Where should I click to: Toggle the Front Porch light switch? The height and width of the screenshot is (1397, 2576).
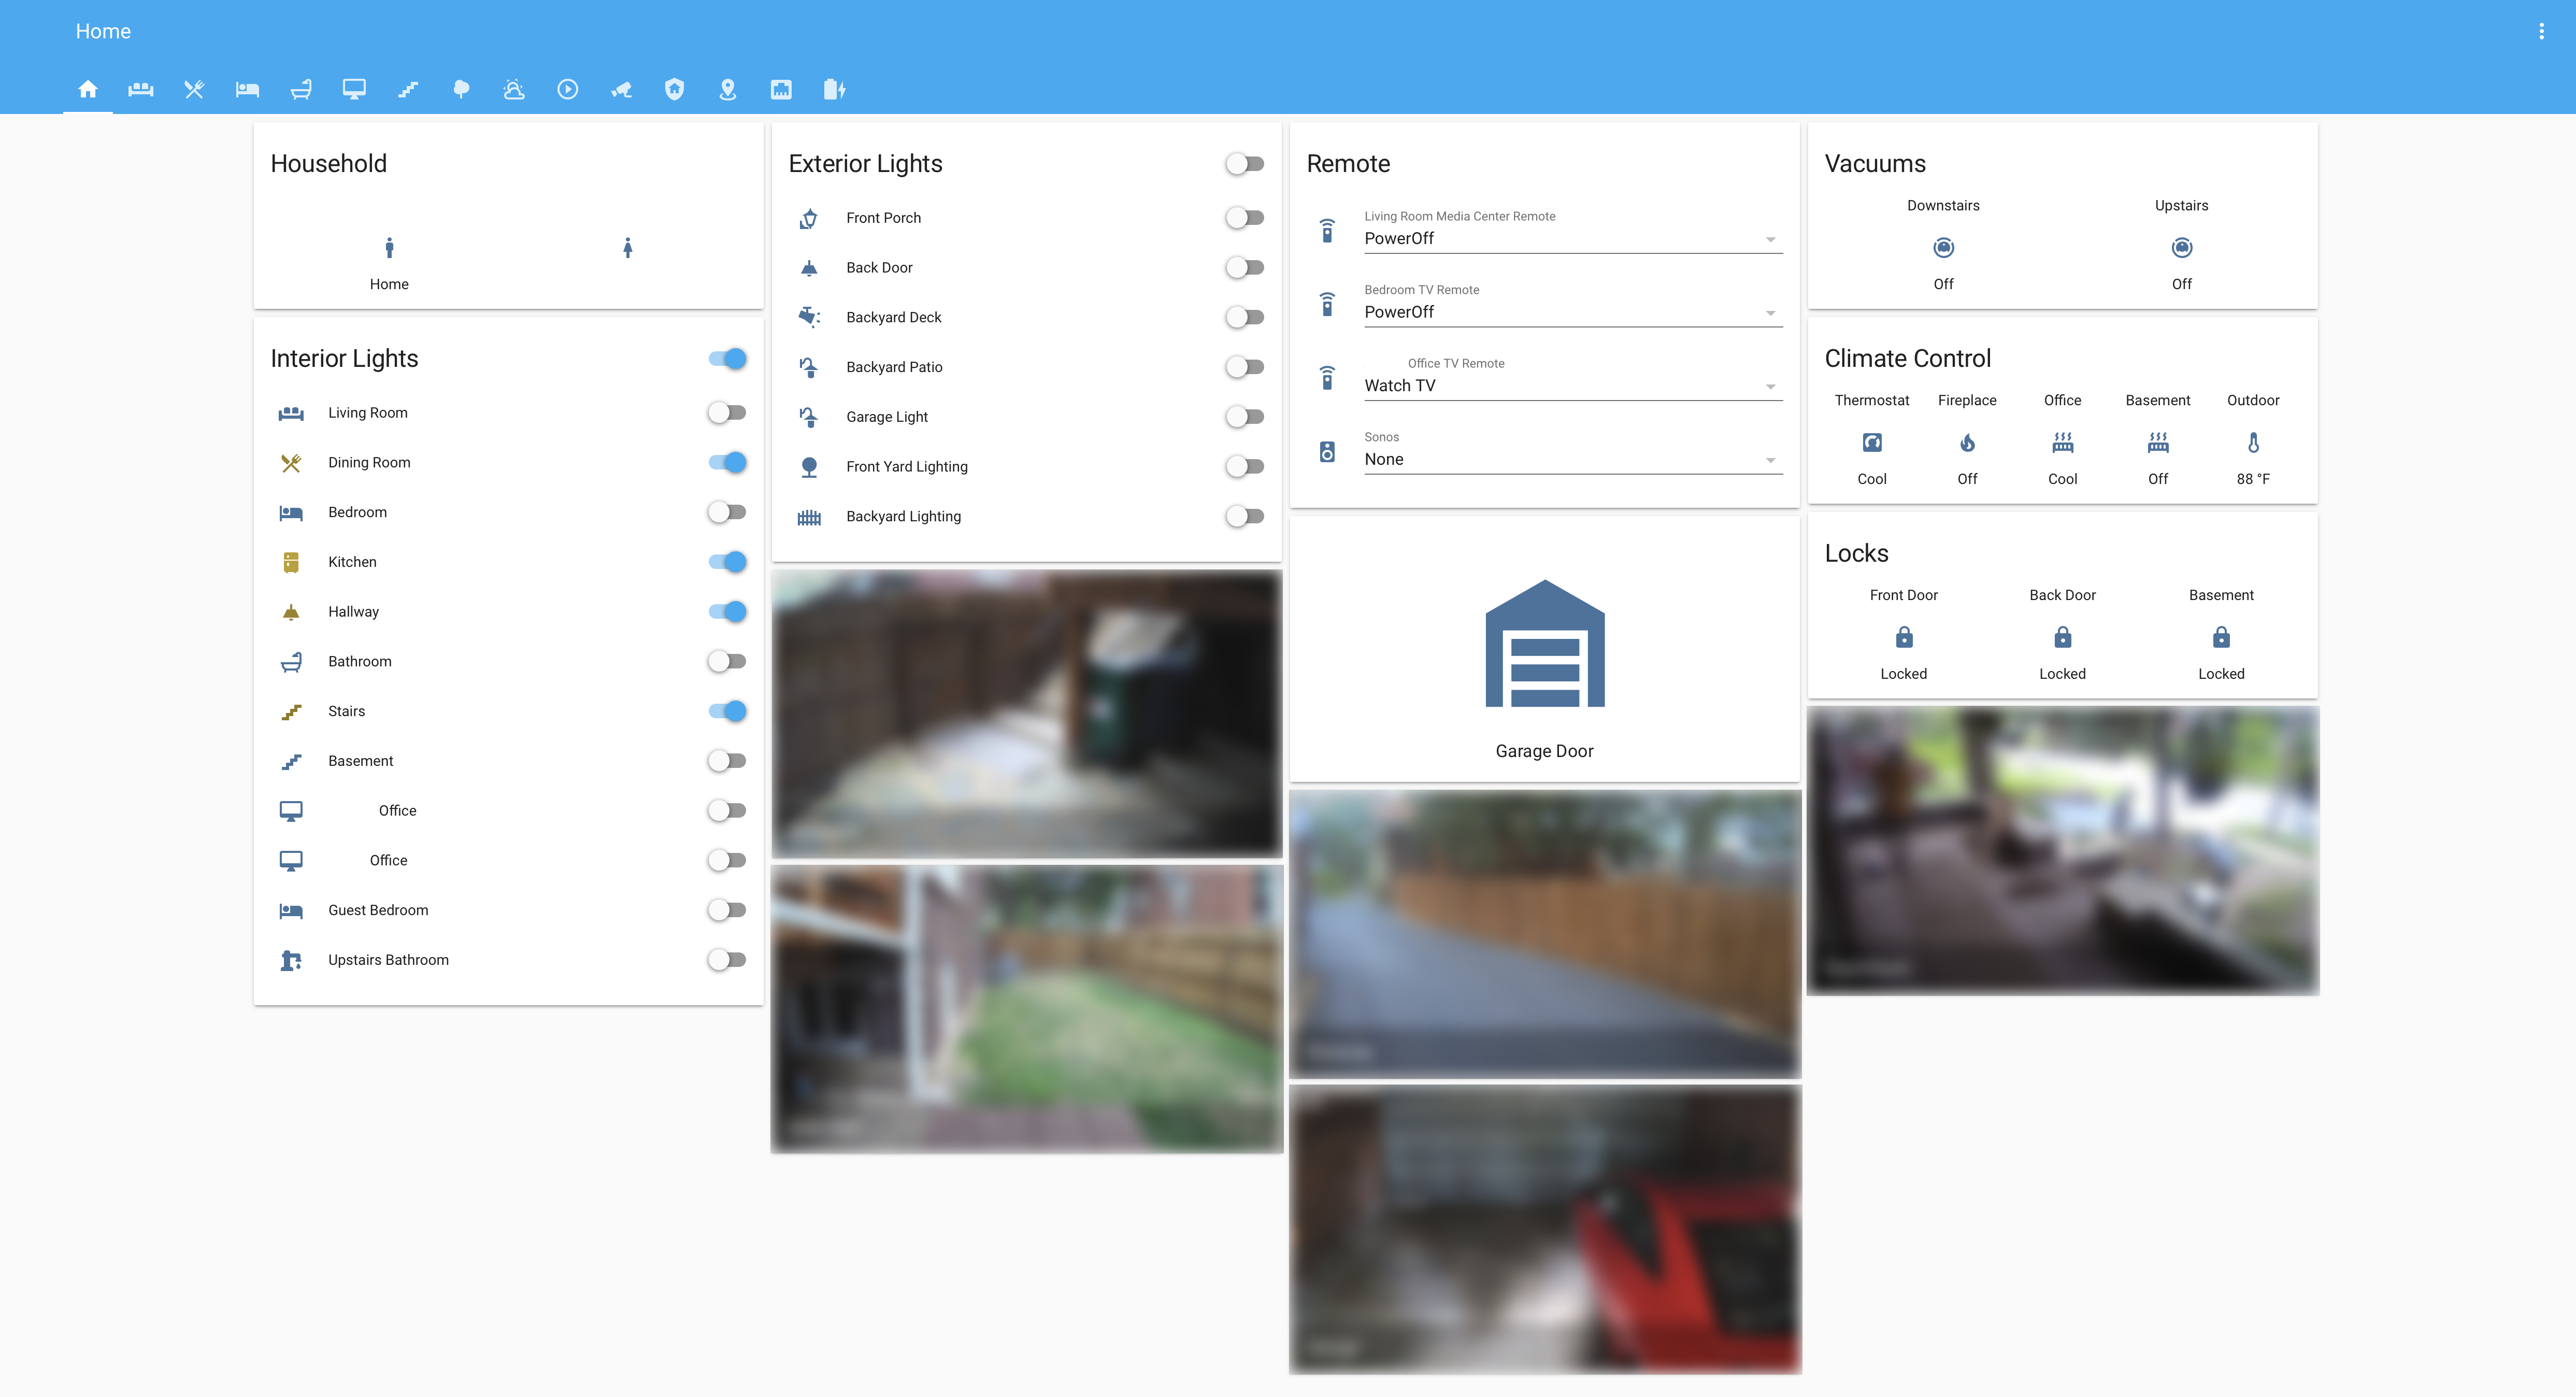(x=1245, y=217)
